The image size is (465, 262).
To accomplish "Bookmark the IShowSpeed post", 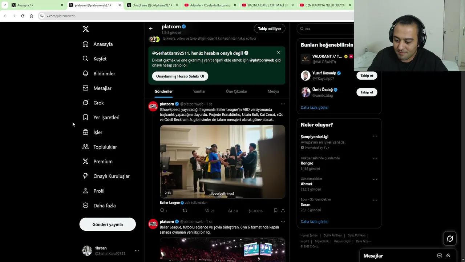I will tap(275, 210).
